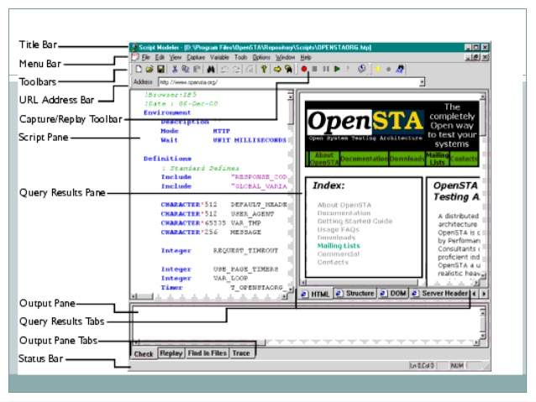
Task: Click the 'REQUEST_TIMEOUT' script text
Action: [245, 251]
